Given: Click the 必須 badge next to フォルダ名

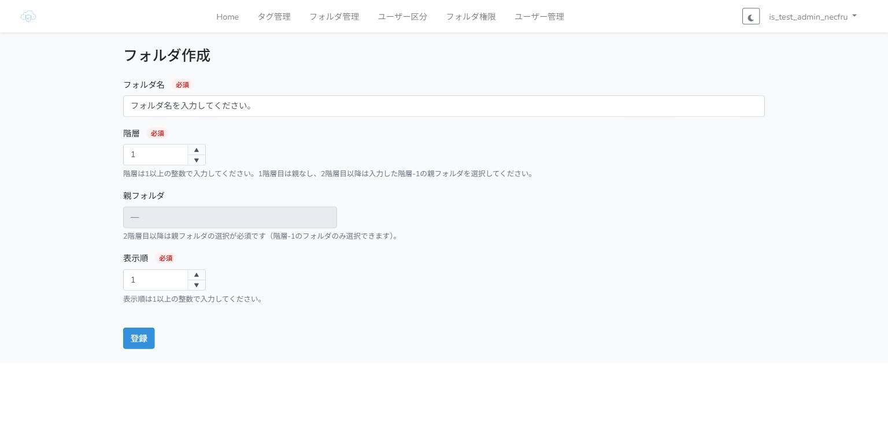Looking at the screenshot, I should tap(182, 85).
